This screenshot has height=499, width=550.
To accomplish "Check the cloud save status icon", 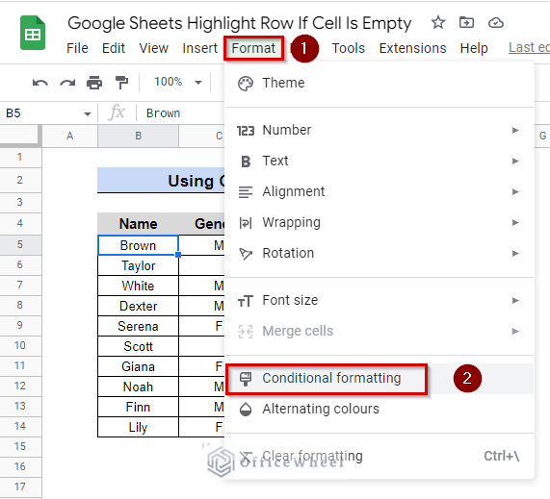I will (496, 23).
